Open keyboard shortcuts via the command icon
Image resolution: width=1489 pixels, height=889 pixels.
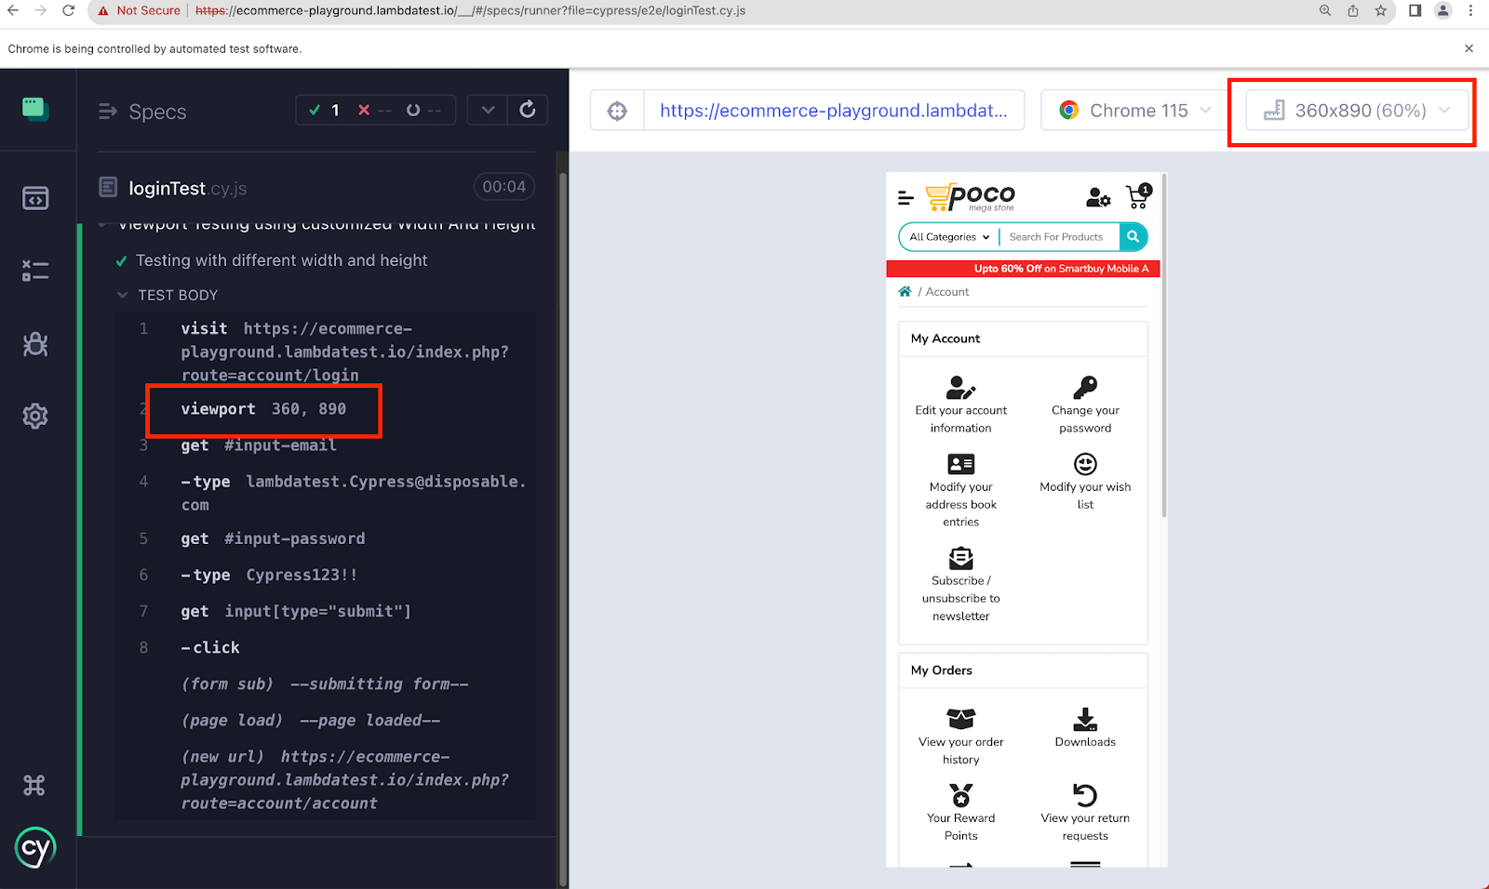(35, 784)
